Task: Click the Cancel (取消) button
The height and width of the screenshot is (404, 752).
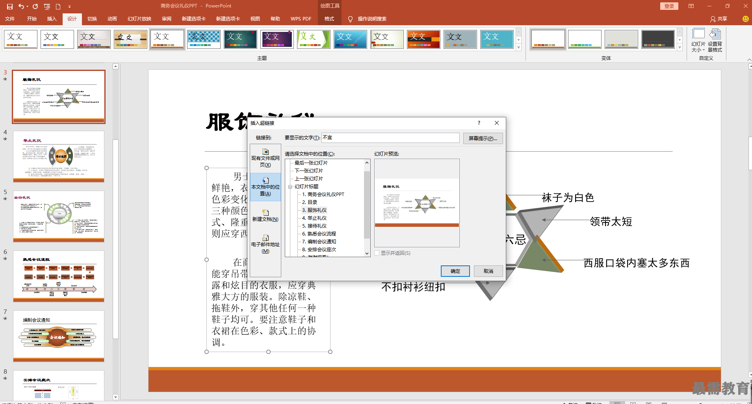Action: [x=488, y=271]
